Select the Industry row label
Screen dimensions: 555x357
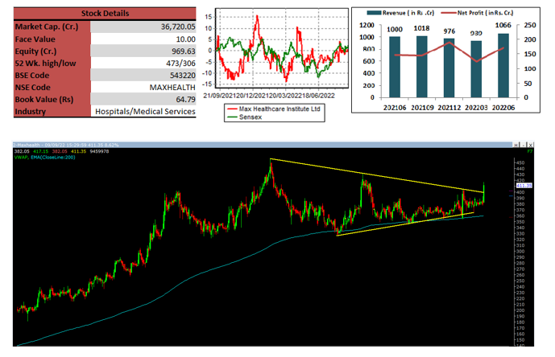tap(31, 111)
